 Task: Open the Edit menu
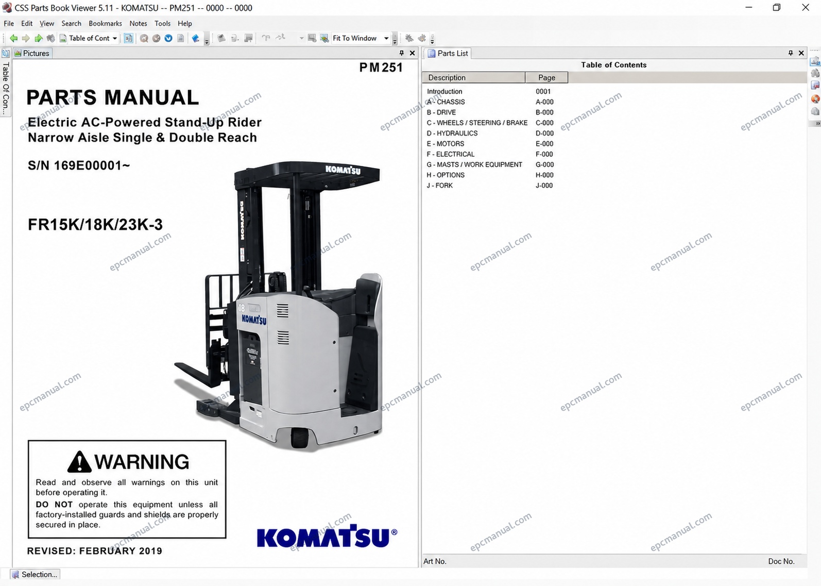point(27,23)
